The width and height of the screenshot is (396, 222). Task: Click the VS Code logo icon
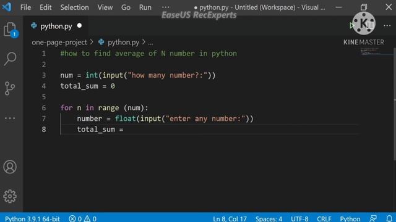[x=7, y=7]
